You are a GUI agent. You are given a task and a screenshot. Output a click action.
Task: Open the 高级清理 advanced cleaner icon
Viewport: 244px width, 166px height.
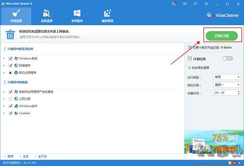coord(46,13)
